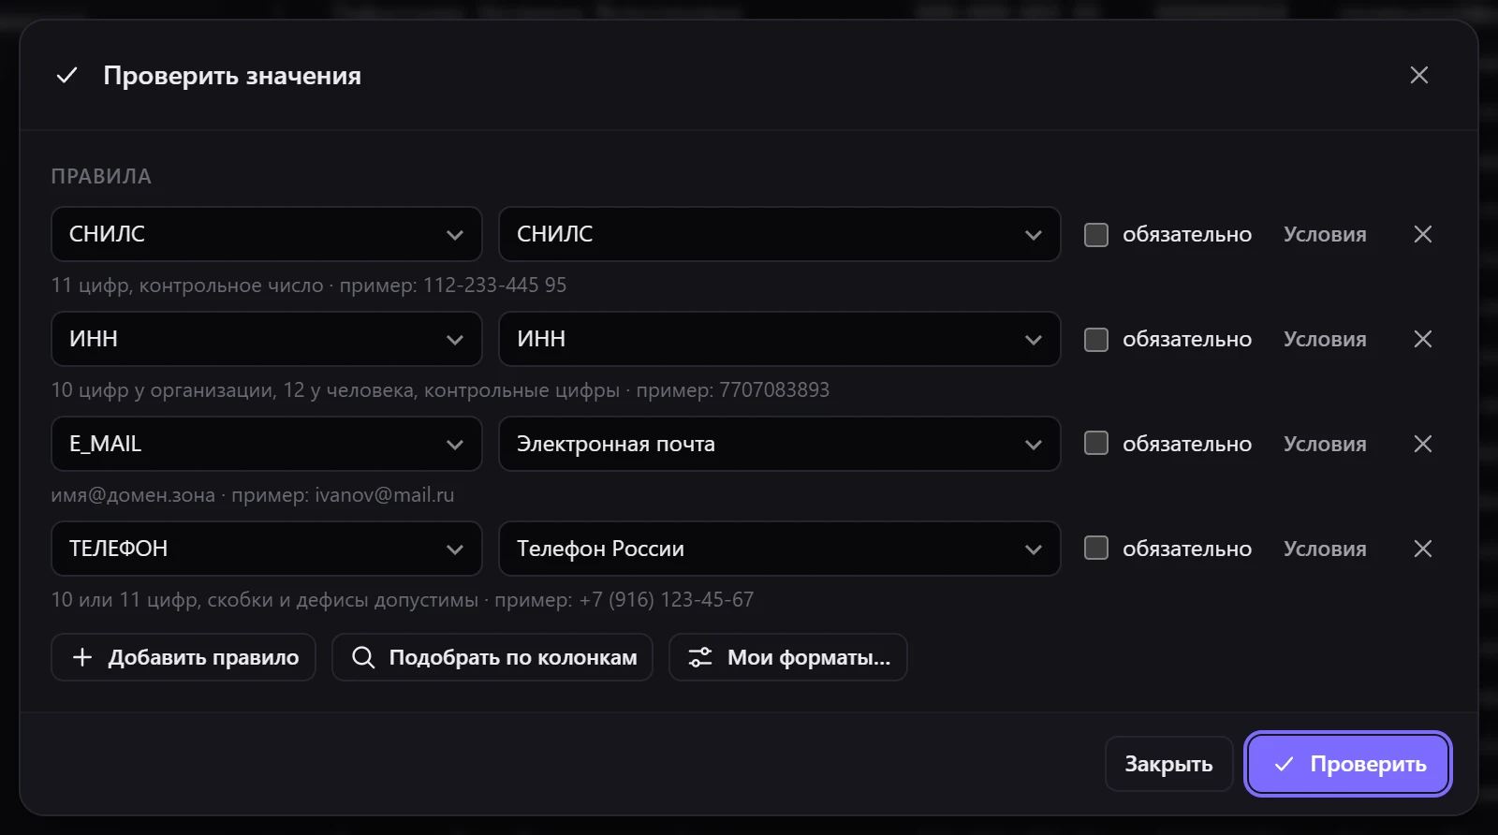Close the Проверить значения dialog via top X

click(x=1418, y=75)
